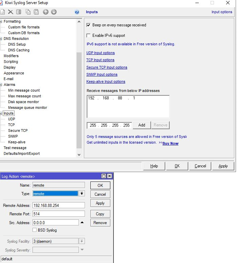Click the Copy toolbar icon

pyautogui.click(x=28, y=12)
